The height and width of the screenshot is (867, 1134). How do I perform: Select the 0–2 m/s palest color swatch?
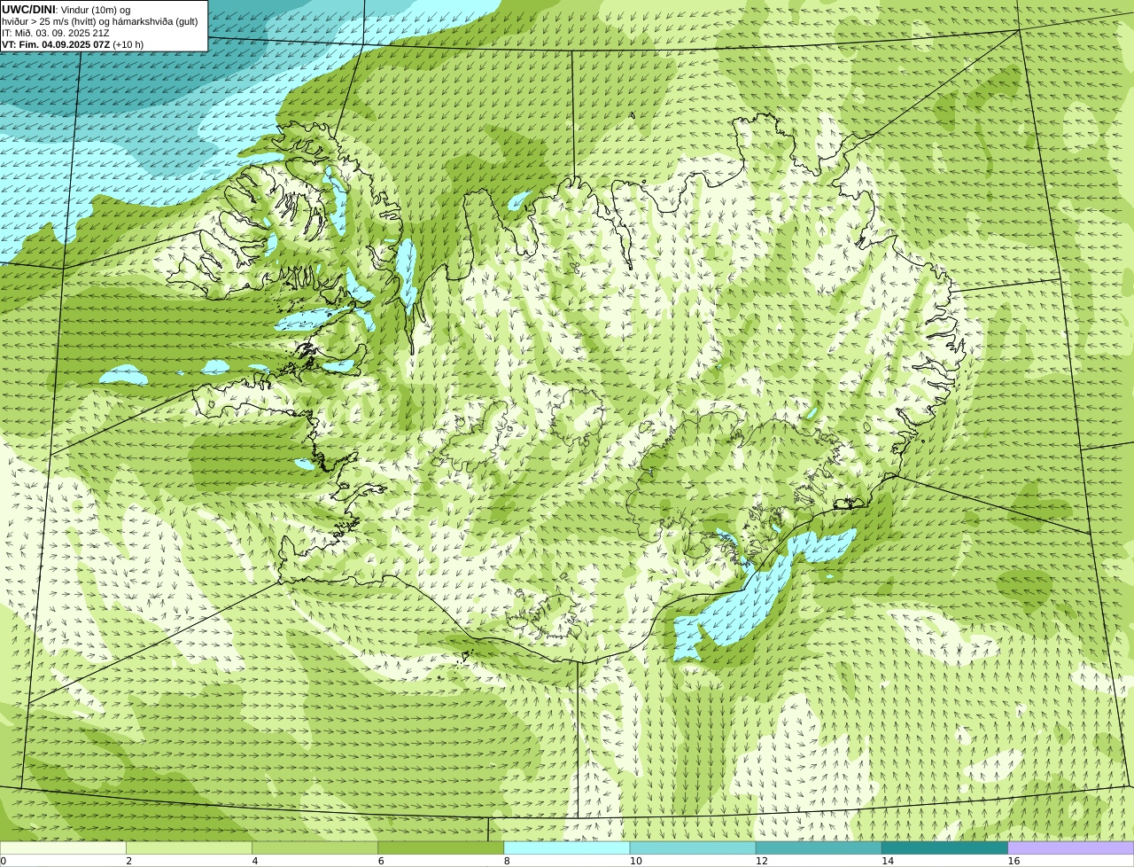[x=63, y=847]
